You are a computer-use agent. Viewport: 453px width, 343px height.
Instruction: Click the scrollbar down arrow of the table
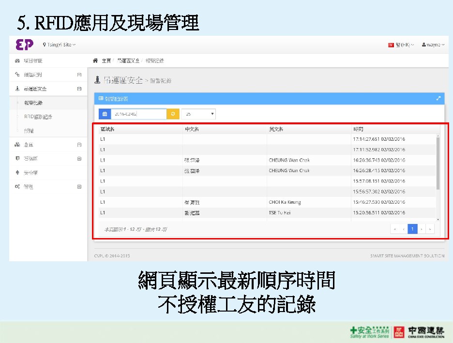click(438, 220)
